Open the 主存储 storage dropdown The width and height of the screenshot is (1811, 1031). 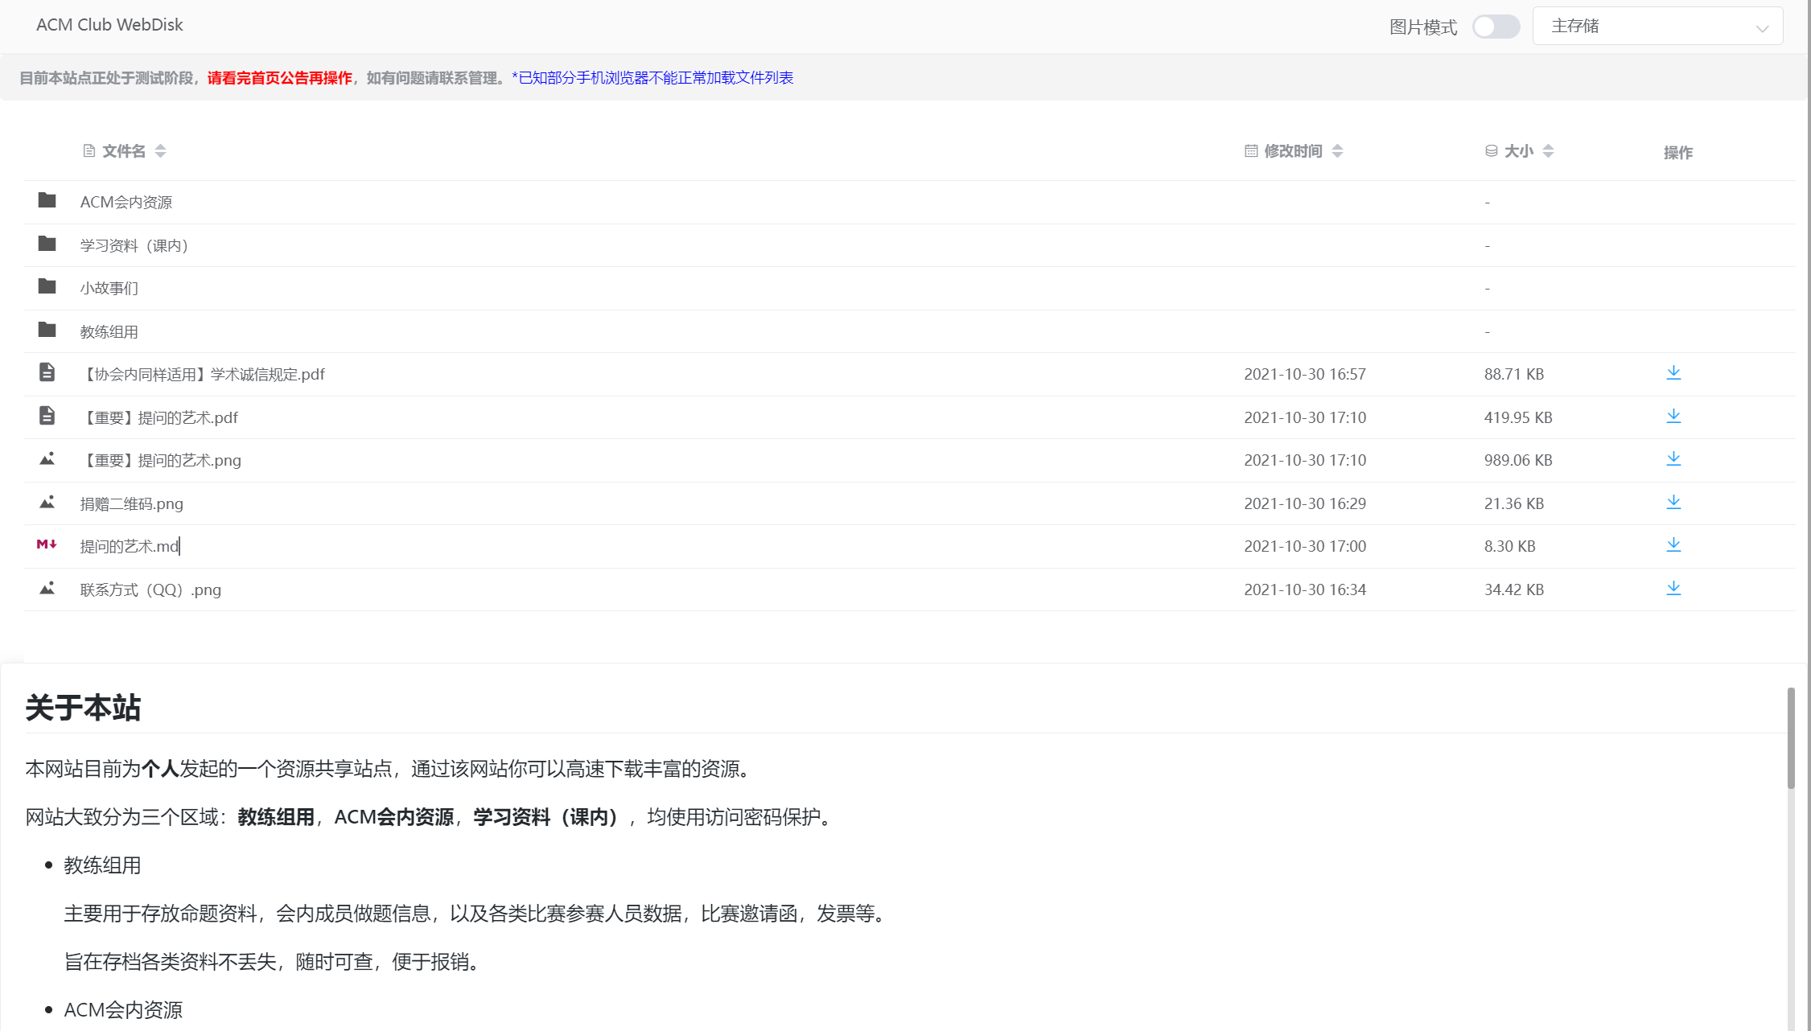point(1657,27)
